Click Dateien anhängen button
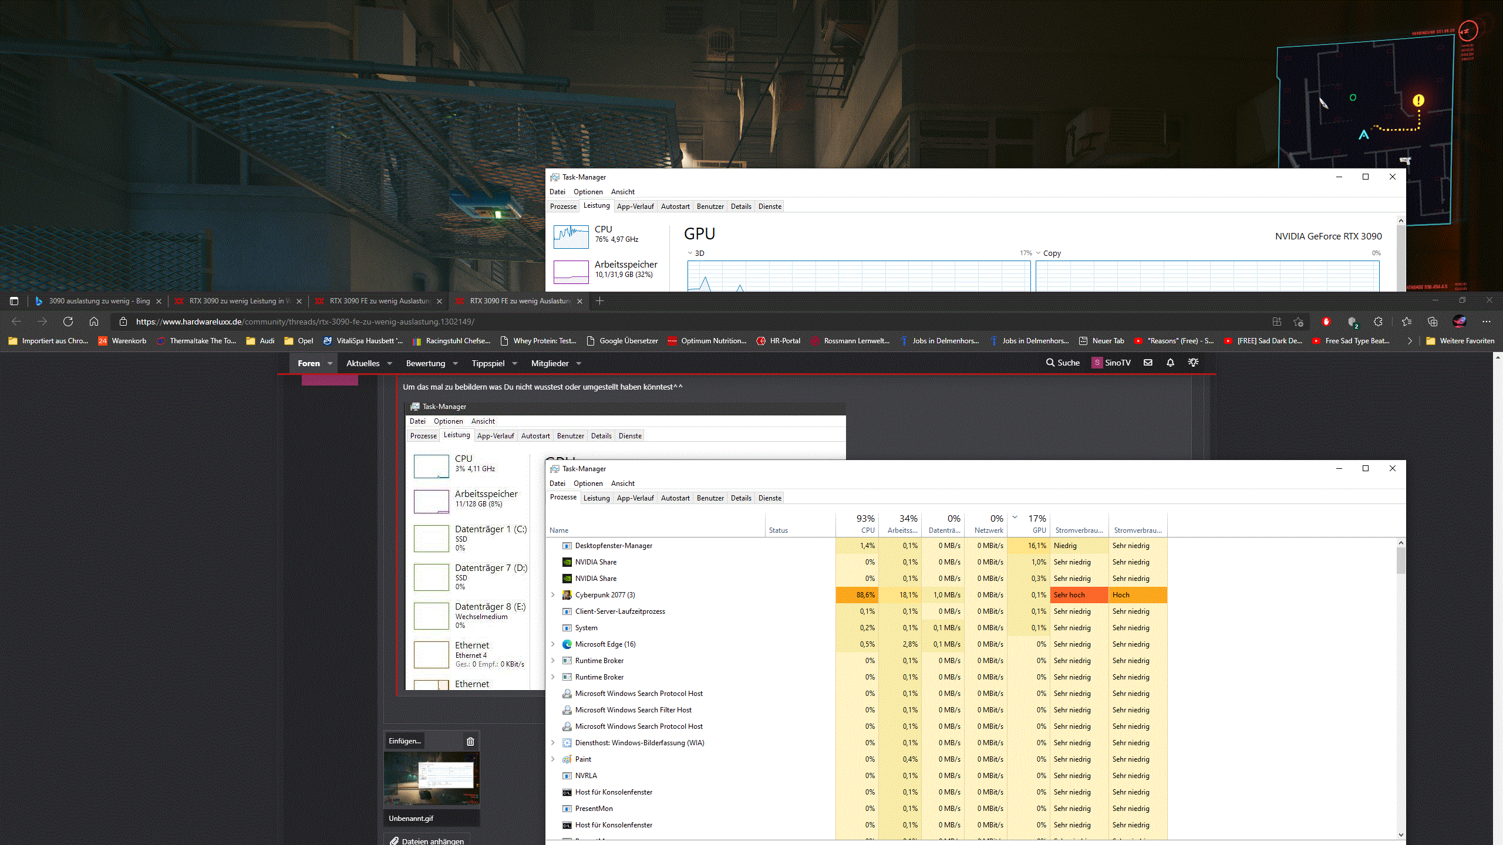 (x=427, y=841)
